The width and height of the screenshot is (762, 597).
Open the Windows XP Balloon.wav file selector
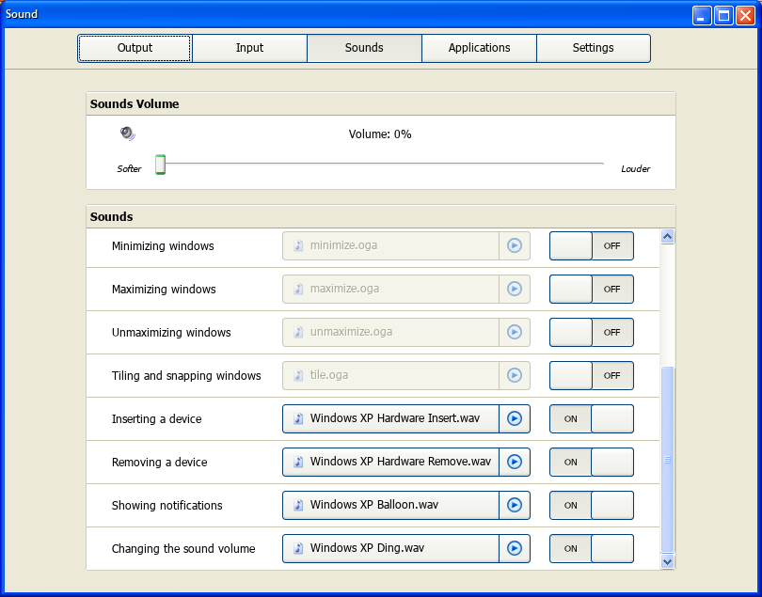pyautogui.click(x=390, y=505)
